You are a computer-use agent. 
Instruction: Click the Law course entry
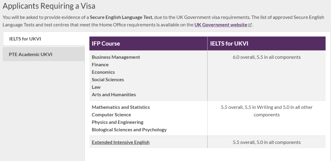96,87
